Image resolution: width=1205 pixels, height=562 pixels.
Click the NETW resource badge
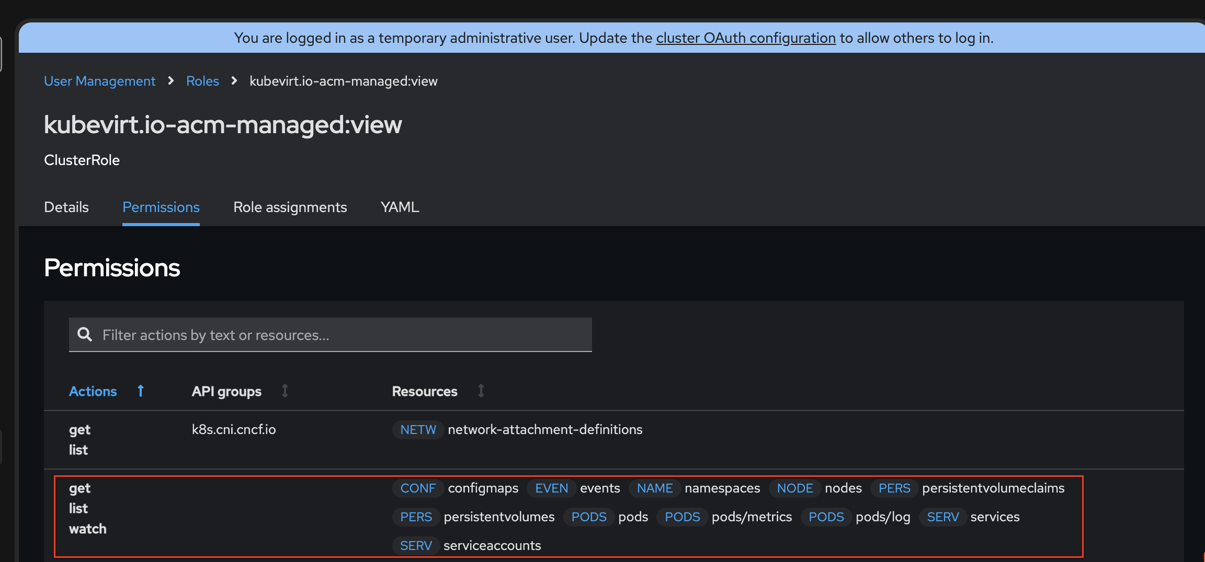(418, 429)
